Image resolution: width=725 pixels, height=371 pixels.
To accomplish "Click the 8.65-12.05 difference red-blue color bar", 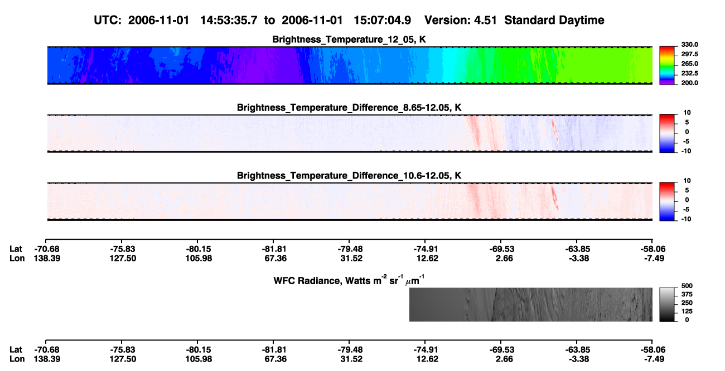I will point(667,133).
